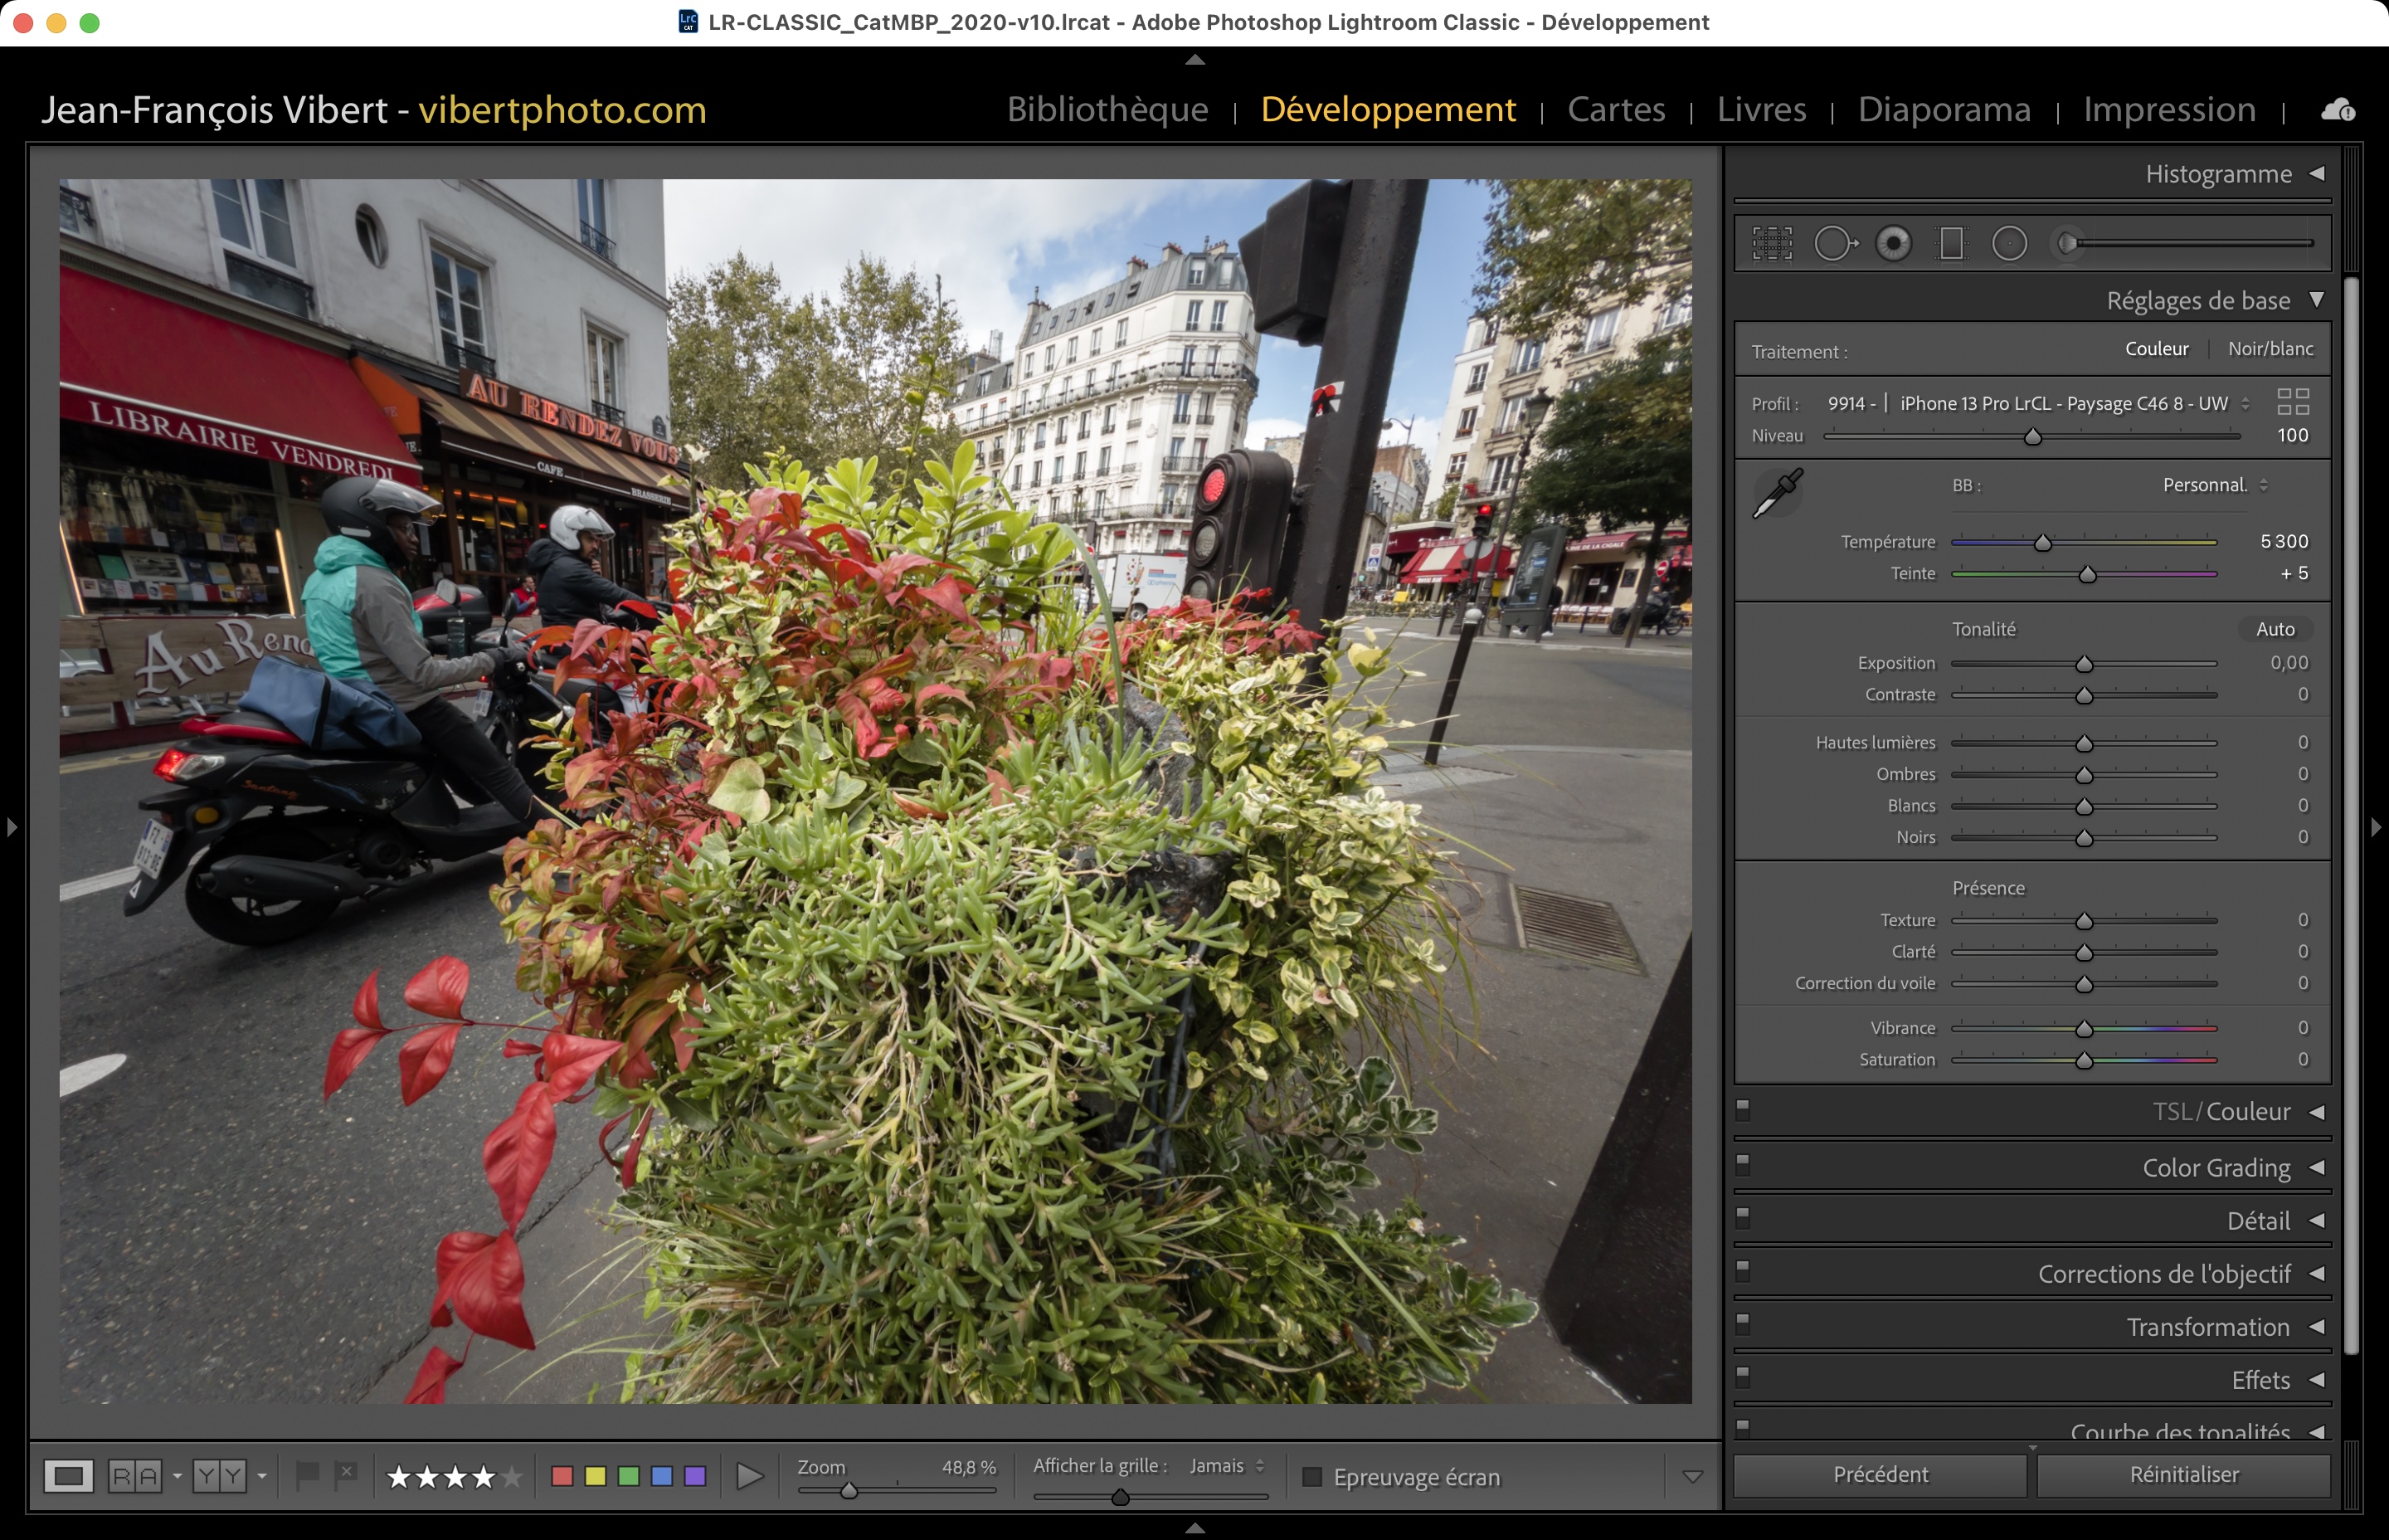This screenshot has width=2389, height=1540.
Task: Expand the Color Grading panel
Action: [2216, 1167]
